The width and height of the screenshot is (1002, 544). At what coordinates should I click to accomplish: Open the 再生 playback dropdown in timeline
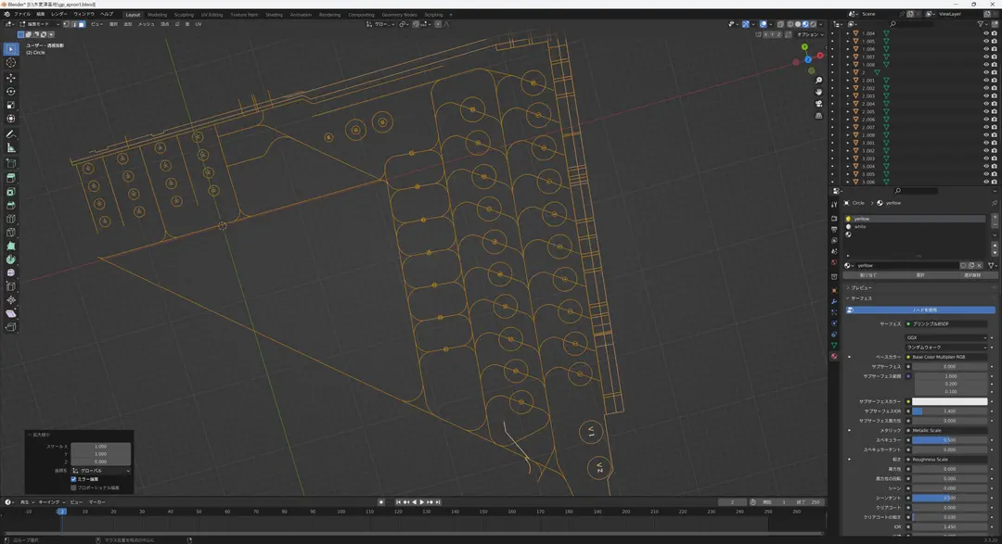26,502
